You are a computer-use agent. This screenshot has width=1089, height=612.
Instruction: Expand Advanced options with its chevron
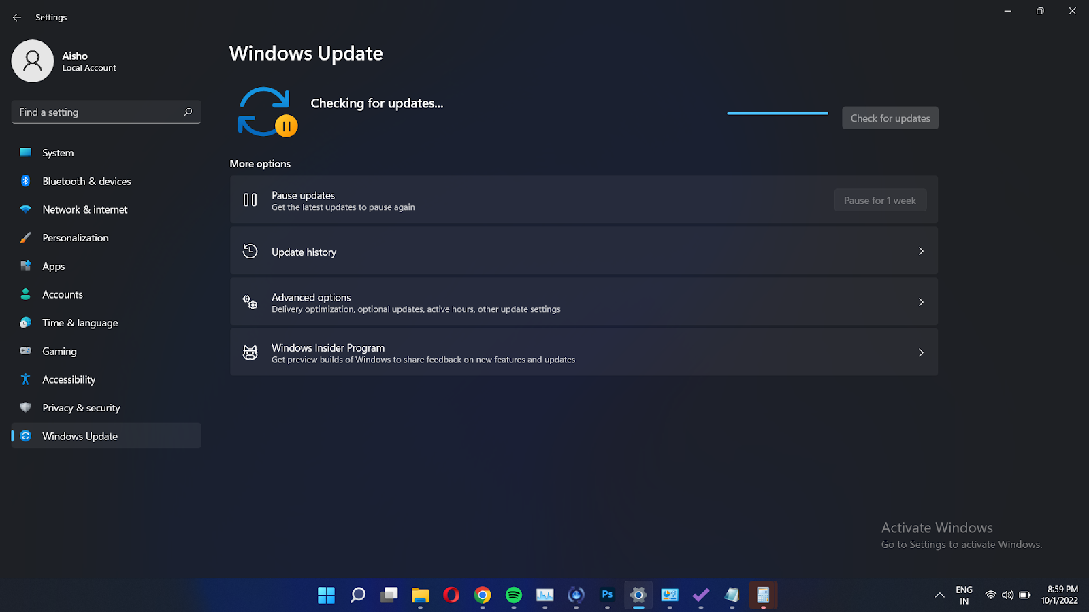(921, 302)
